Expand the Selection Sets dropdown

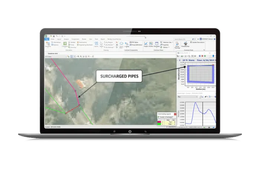167,42
